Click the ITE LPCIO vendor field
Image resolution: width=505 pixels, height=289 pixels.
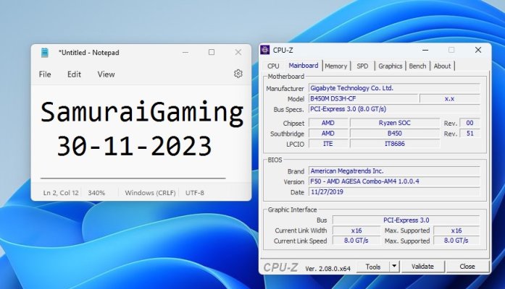pyautogui.click(x=328, y=144)
